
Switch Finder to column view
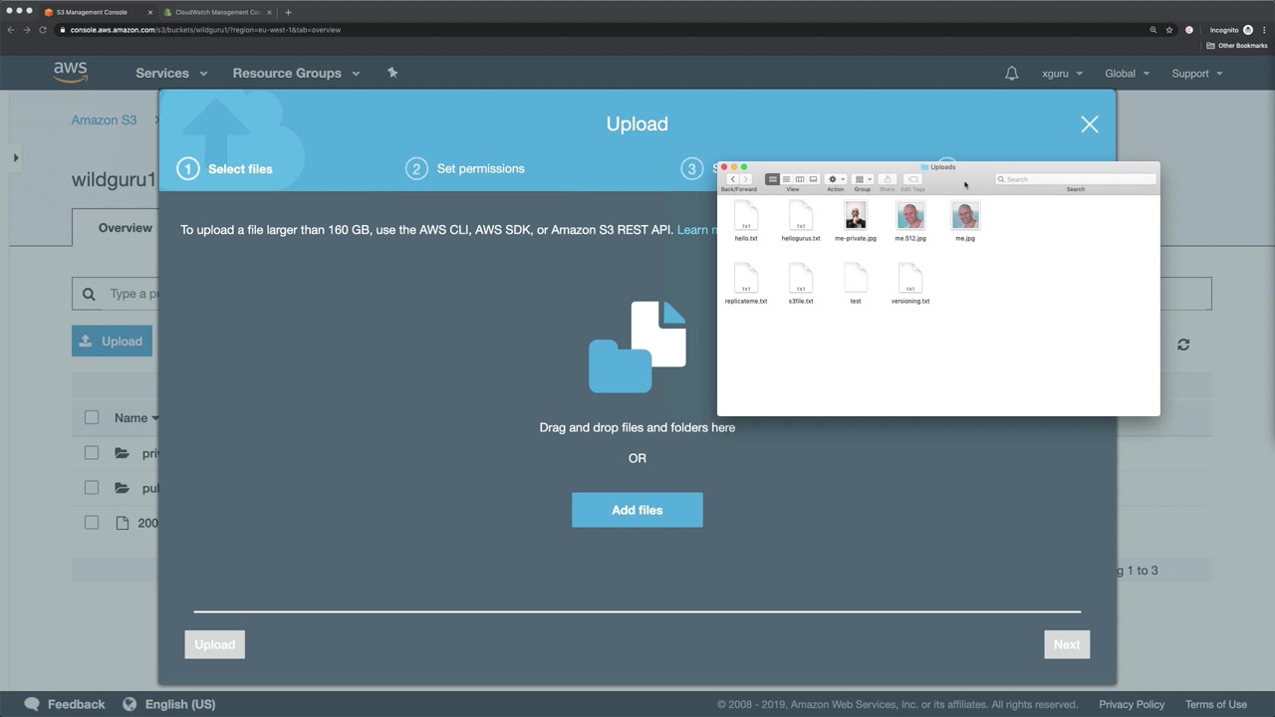tap(799, 179)
